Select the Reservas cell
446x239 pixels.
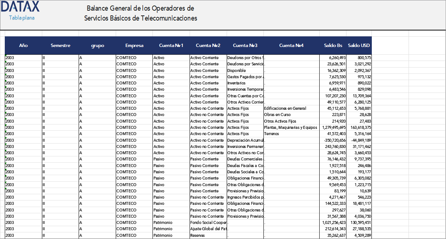click(x=208, y=235)
